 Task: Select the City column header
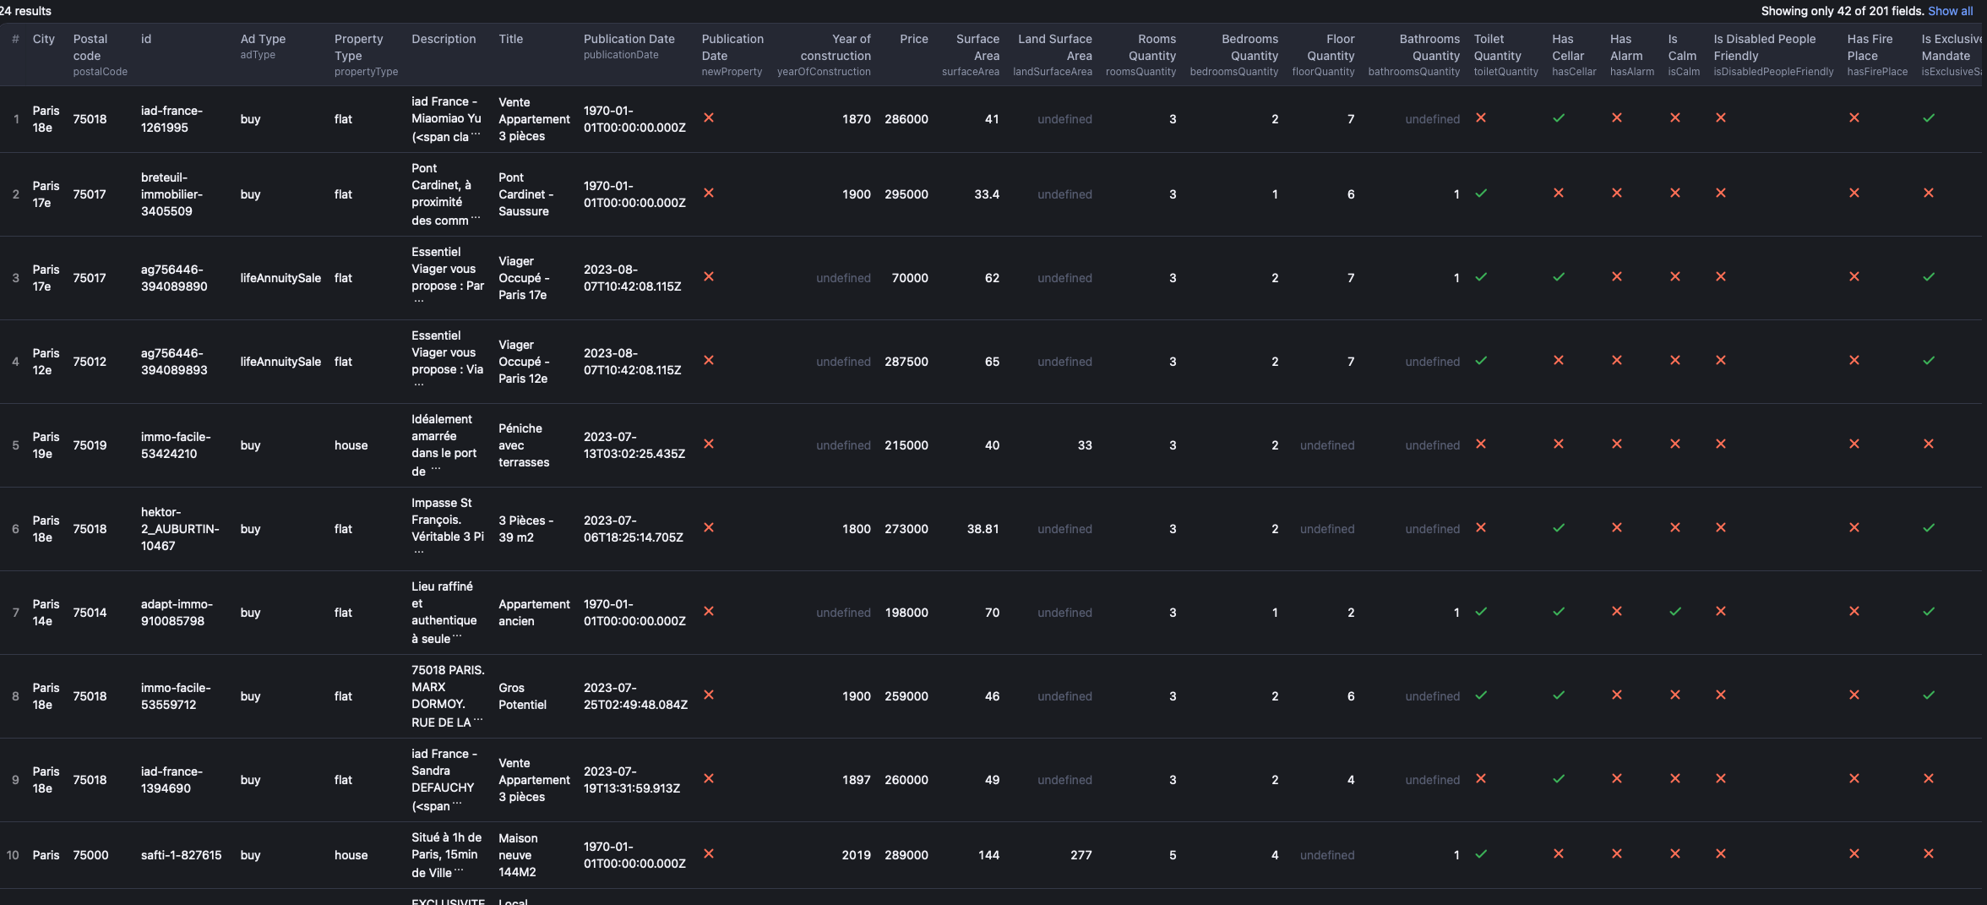coord(43,39)
